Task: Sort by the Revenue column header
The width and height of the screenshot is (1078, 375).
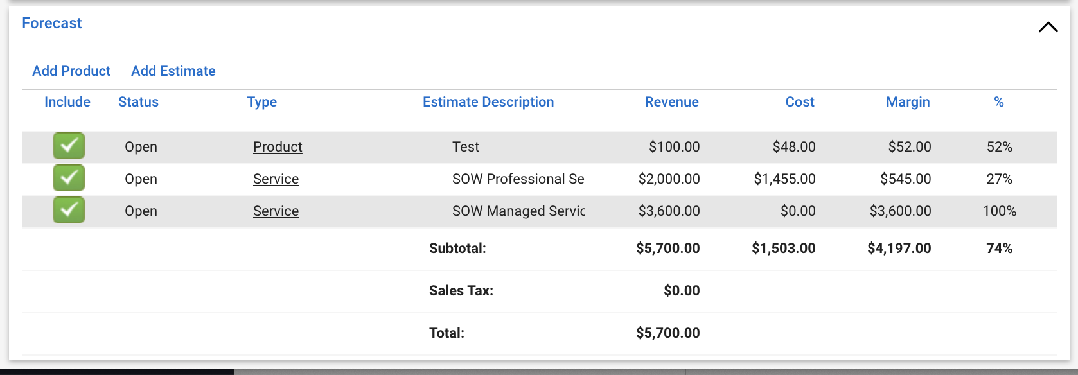Action: (x=672, y=102)
